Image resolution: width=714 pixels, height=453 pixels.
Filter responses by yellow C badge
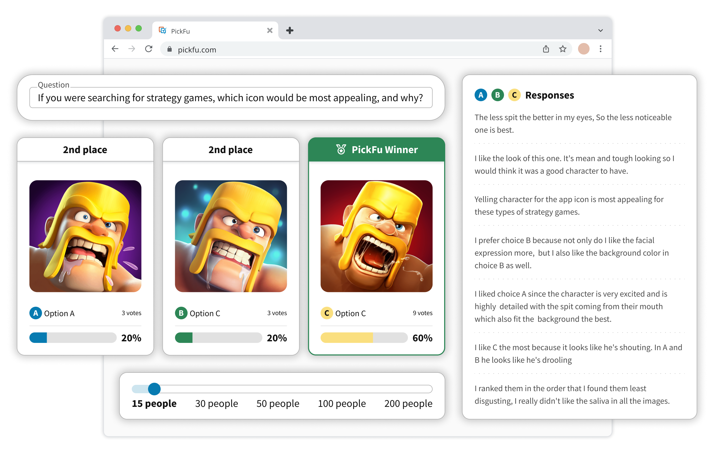(514, 95)
